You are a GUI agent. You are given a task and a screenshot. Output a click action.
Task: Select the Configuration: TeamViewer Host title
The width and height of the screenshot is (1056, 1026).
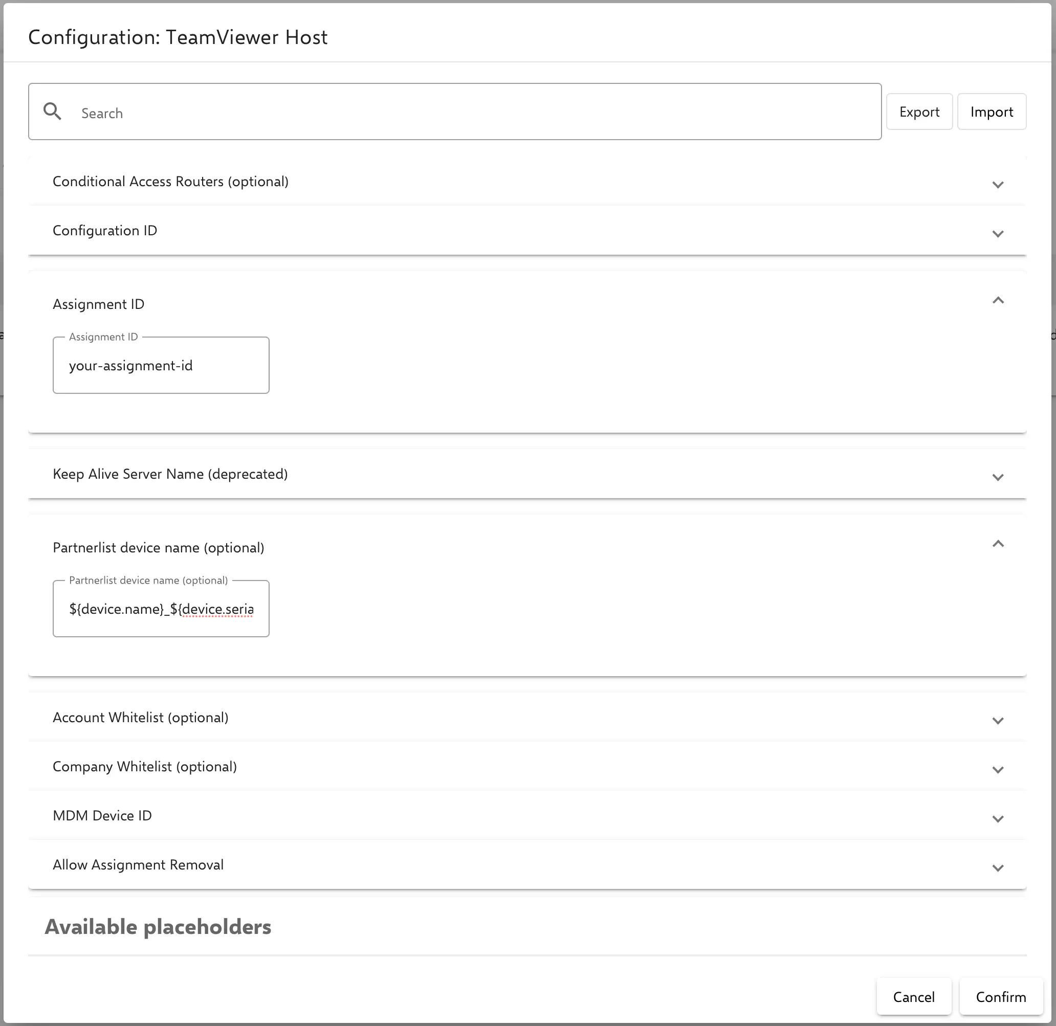(x=179, y=37)
